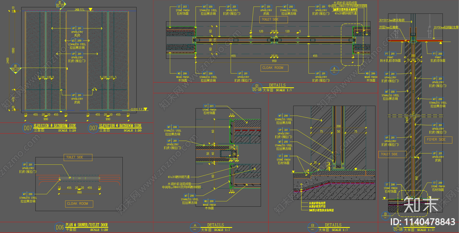The height and width of the screenshot is (233, 459).
Task: Pick the 20*50mm轻钢副龙骨 annotation
Action: point(446,27)
